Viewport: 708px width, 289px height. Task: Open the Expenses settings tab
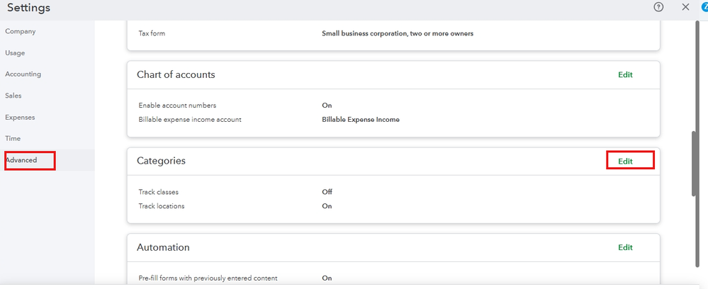(20, 117)
